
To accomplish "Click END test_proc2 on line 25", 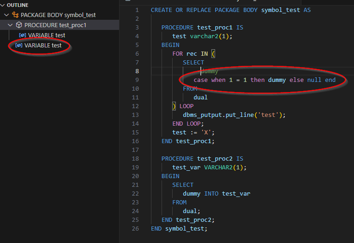I will (186, 220).
